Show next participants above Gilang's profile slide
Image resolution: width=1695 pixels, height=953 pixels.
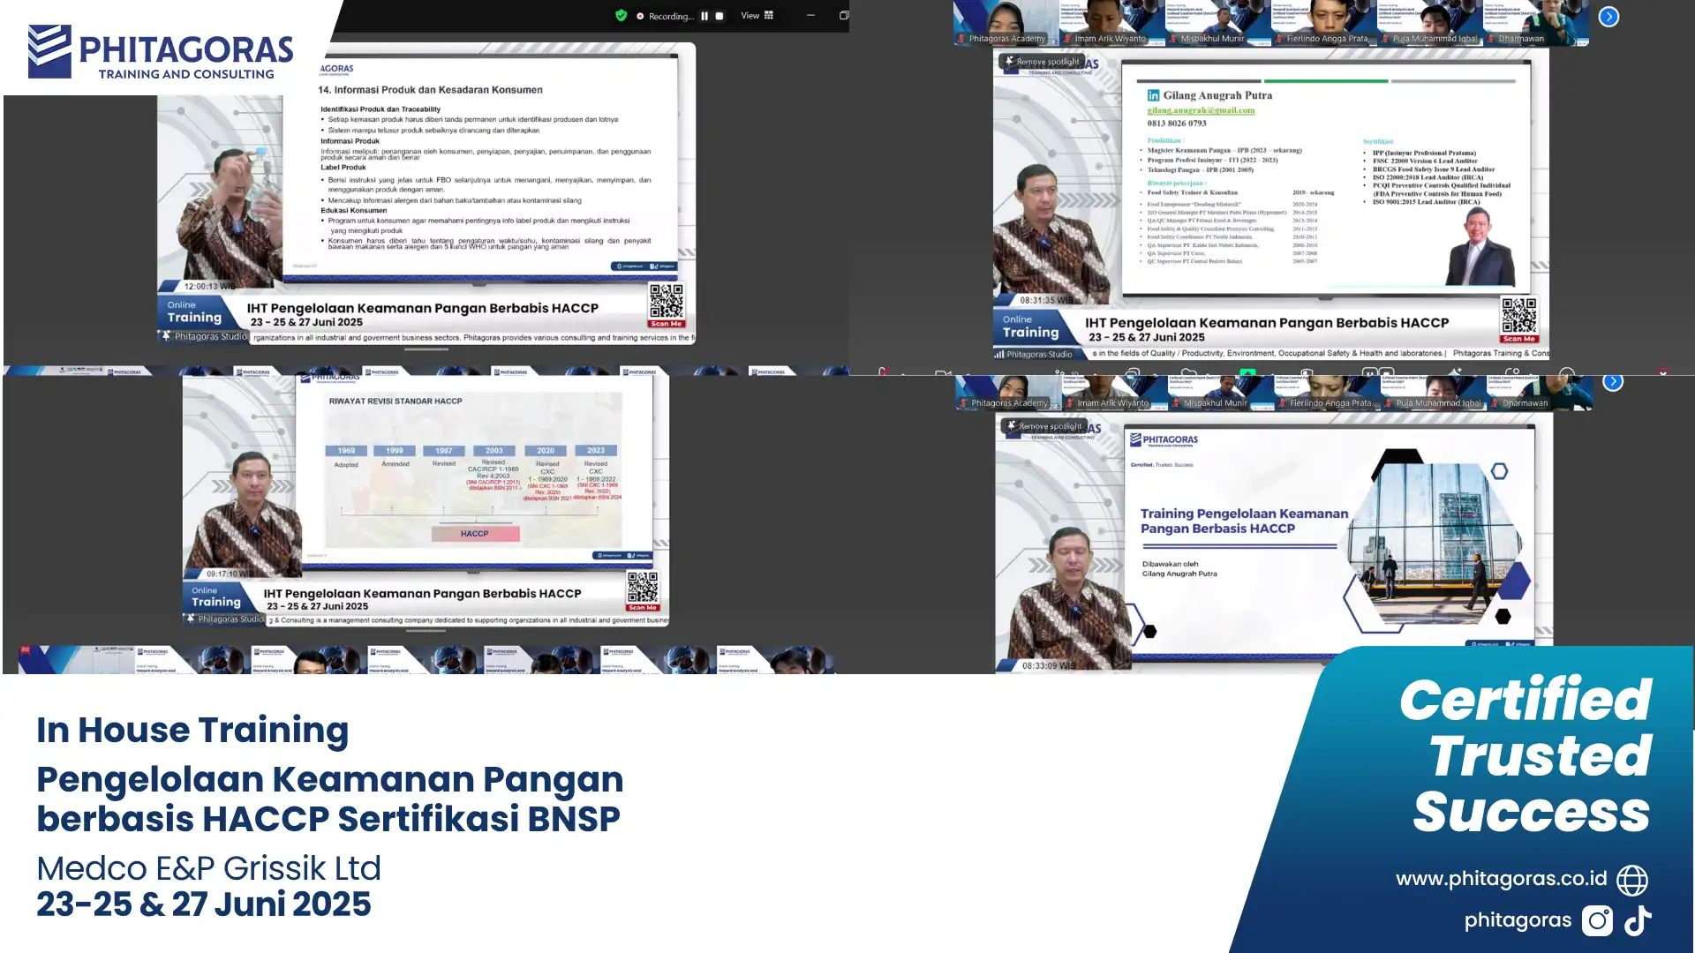pos(1608,17)
